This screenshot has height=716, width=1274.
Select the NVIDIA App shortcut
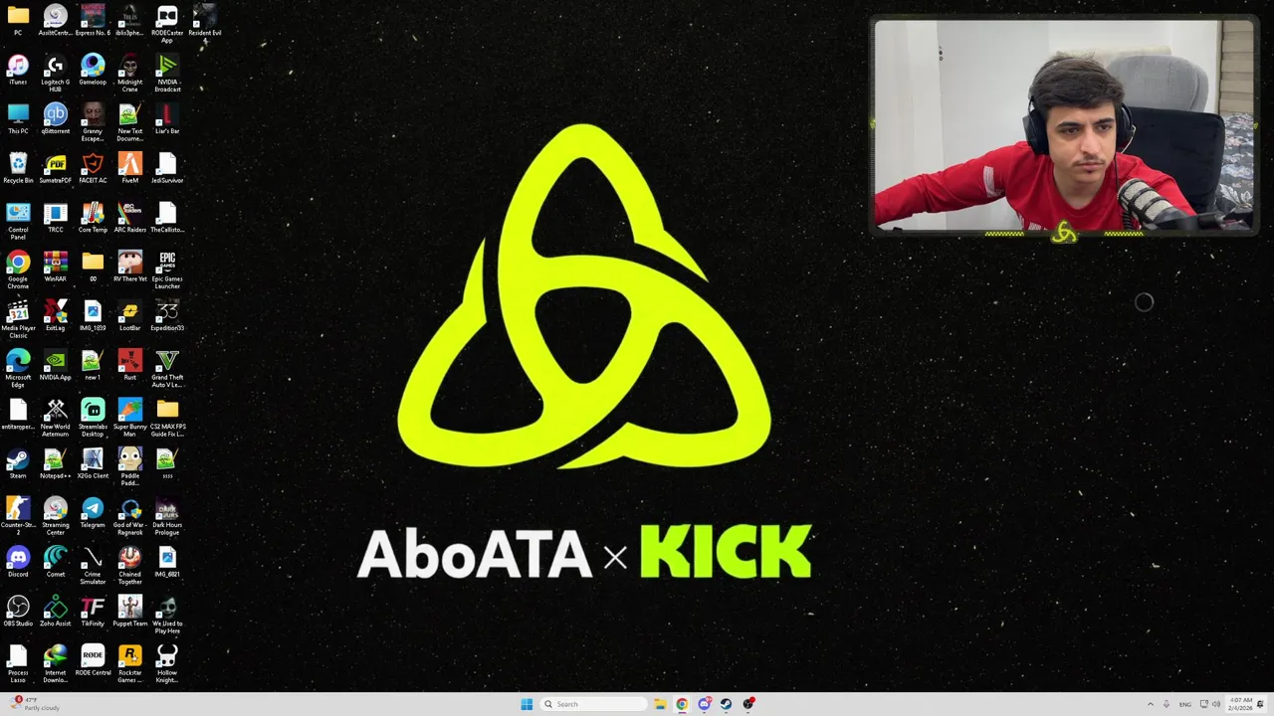click(x=56, y=365)
